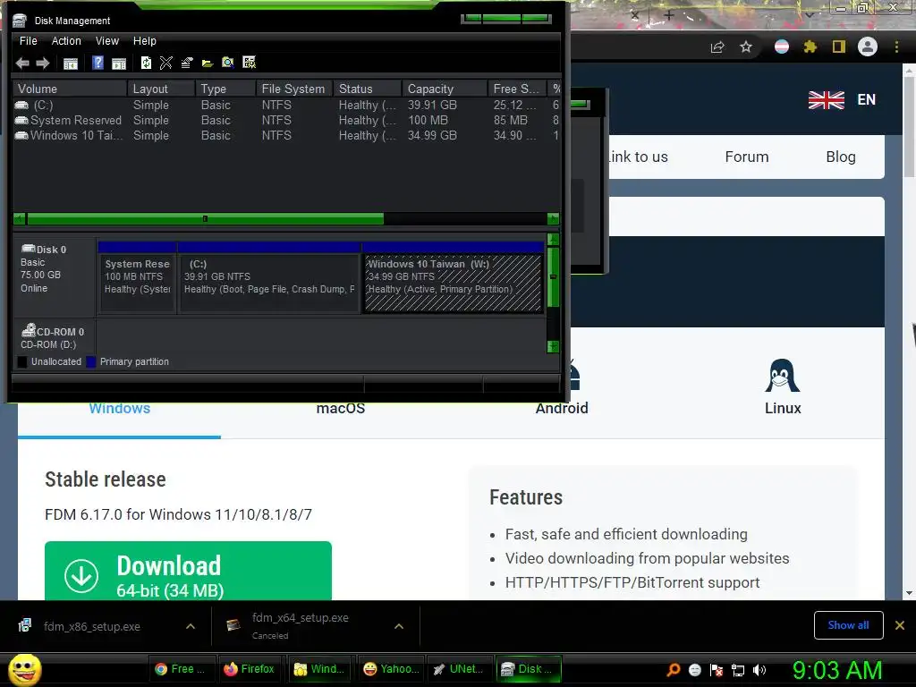Click the green horizontal scrollbar in volume list
Screen dimensions: 916x687
coord(205,219)
